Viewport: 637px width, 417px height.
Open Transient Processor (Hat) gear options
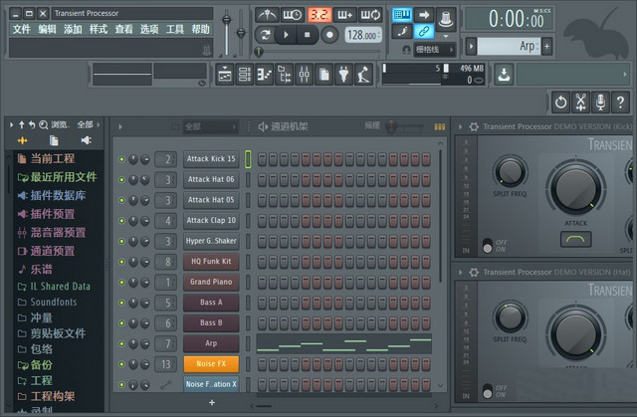(474, 272)
